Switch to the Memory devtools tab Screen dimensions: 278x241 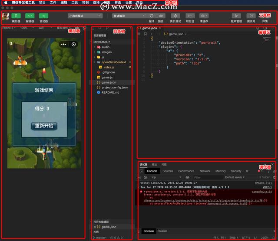(x=221, y=171)
